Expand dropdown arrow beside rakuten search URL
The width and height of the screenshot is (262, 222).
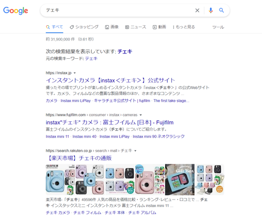(135, 151)
